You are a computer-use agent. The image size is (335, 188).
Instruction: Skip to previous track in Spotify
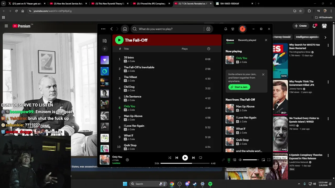click(x=177, y=158)
